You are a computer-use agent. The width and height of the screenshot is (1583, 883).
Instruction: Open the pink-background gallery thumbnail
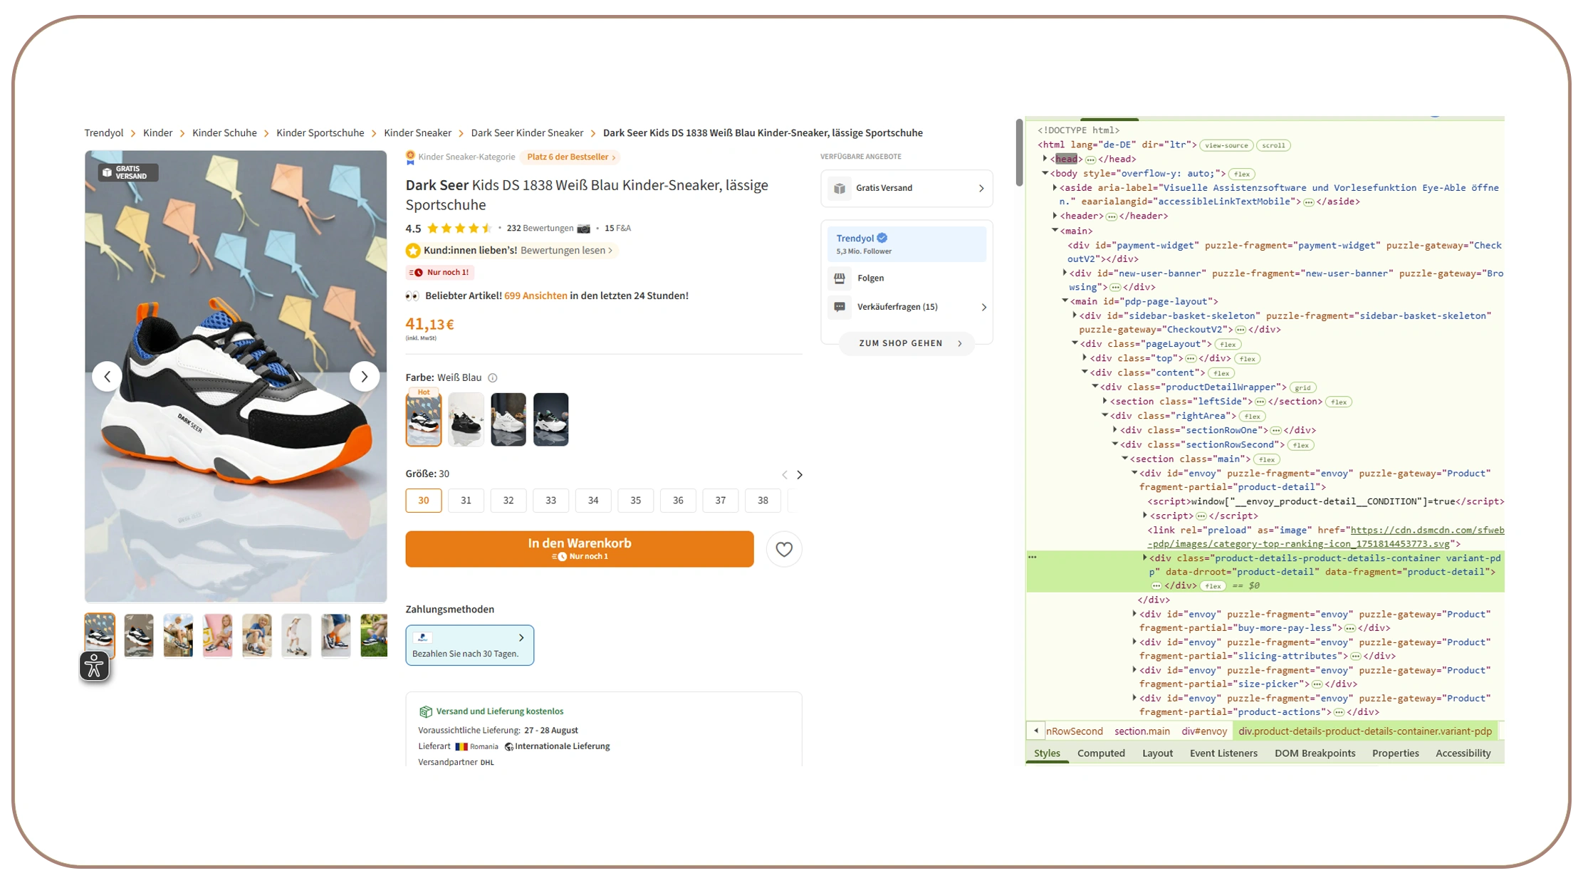point(217,635)
